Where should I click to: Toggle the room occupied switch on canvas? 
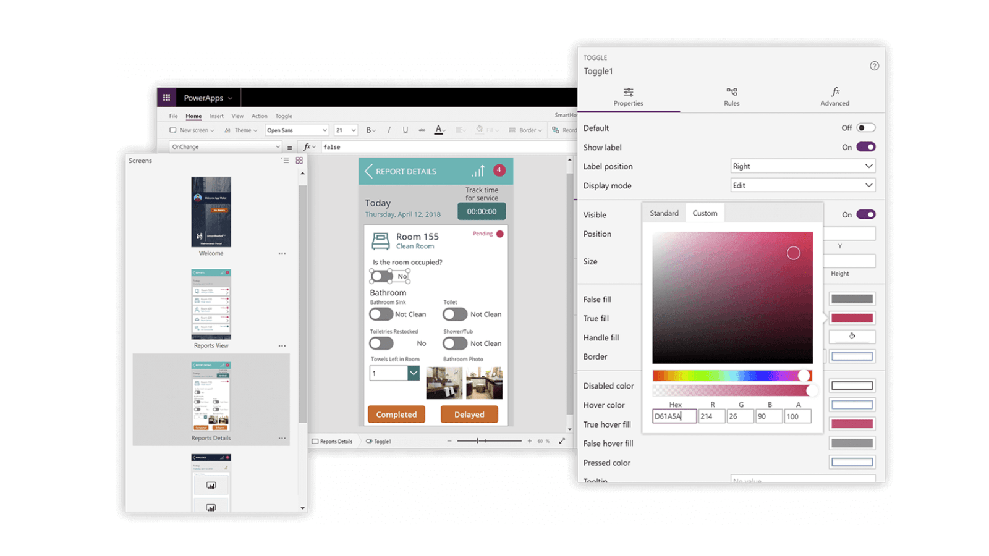pos(381,276)
